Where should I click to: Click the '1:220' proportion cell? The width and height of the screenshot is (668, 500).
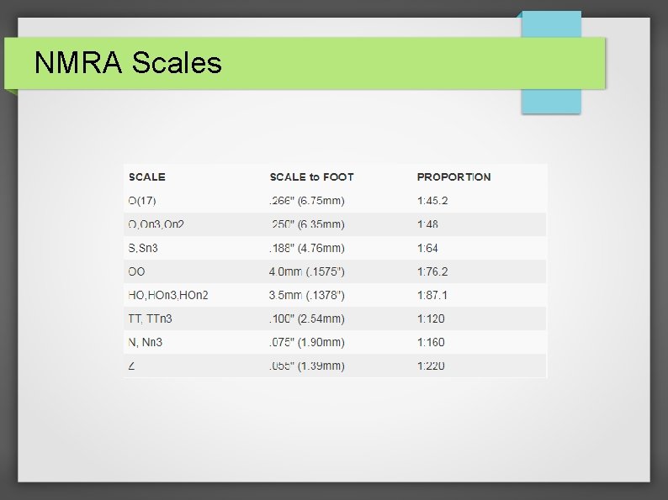pyautogui.click(x=431, y=366)
